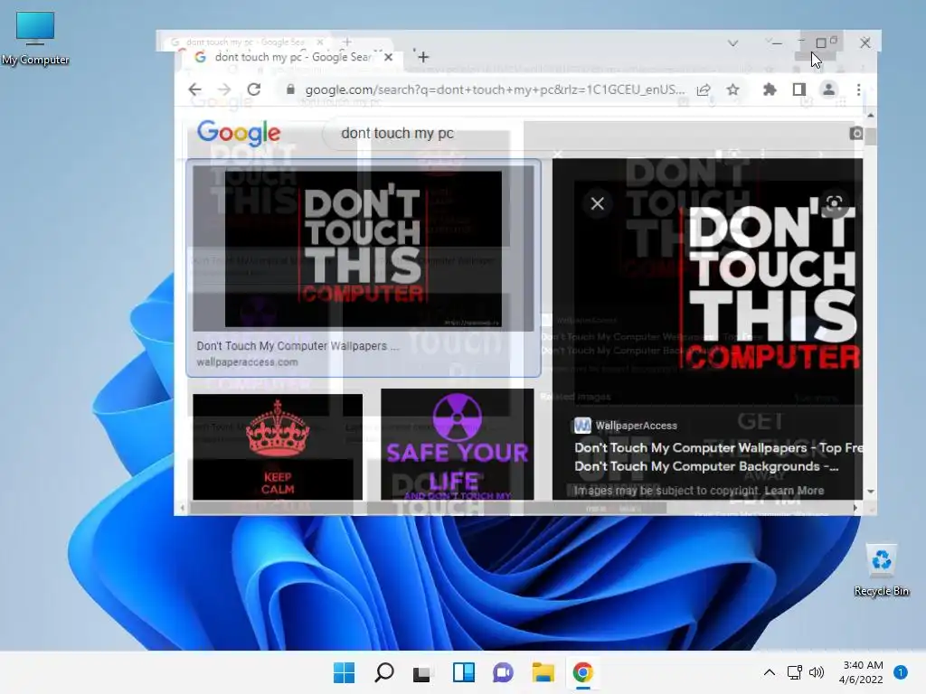Viewport: 926px width, 694px height.
Task: Click the address bar URL
Action: [x=495, y=89]
